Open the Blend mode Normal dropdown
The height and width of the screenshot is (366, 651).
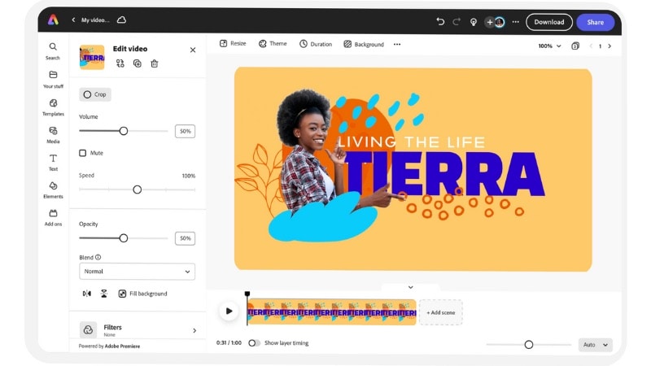coord(137,272)
